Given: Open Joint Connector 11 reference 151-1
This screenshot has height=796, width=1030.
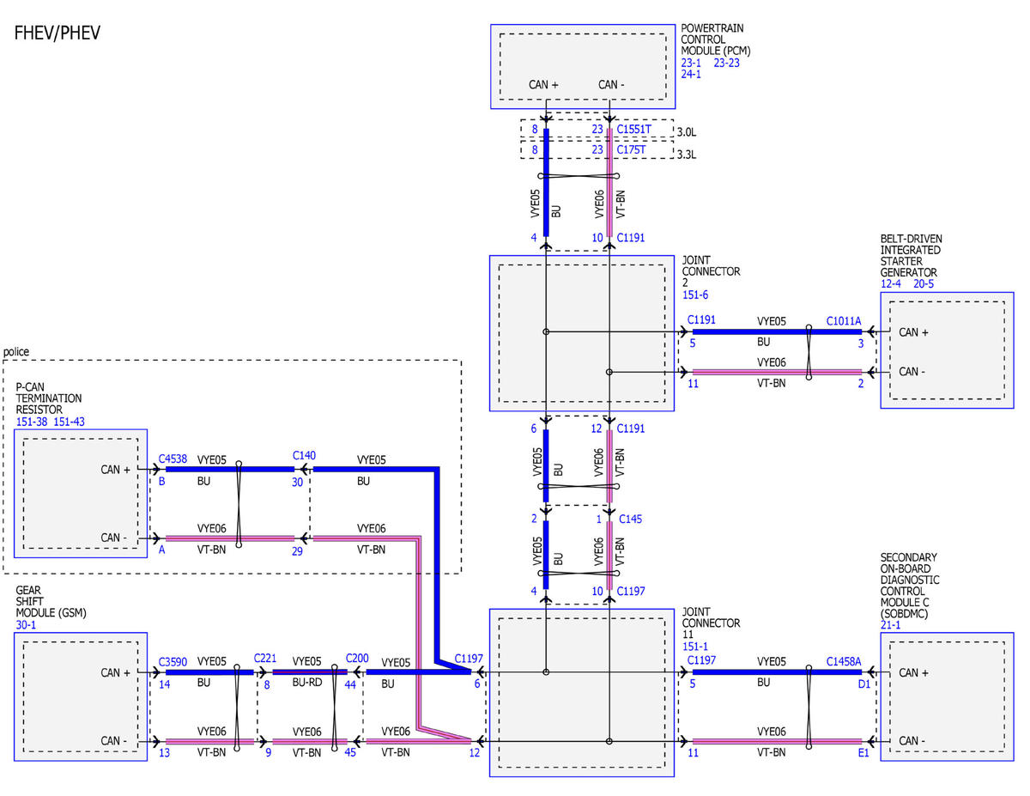Looking at the screenshot, I should point(696,646).
